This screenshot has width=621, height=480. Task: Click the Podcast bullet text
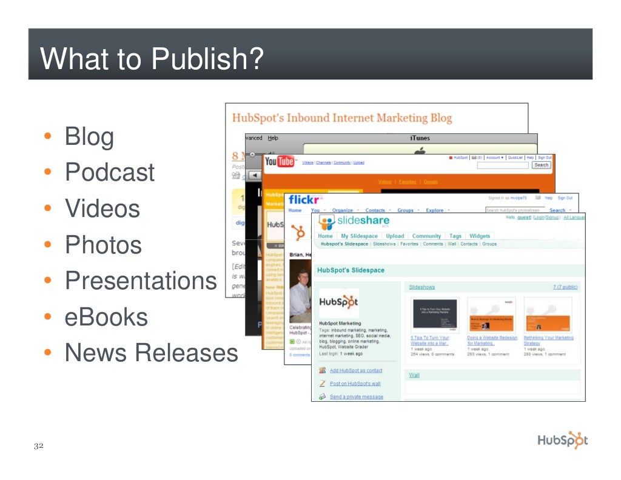click(x=110, y=173)
